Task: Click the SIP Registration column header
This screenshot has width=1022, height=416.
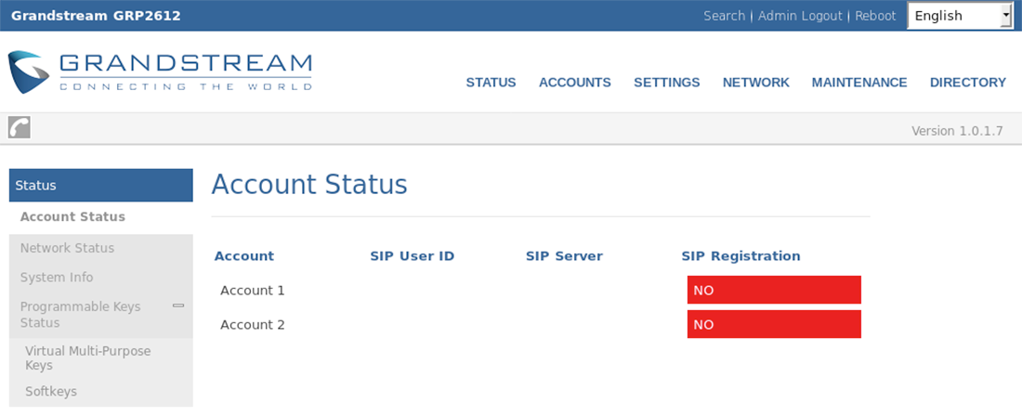Action: (x=740, y=256)
